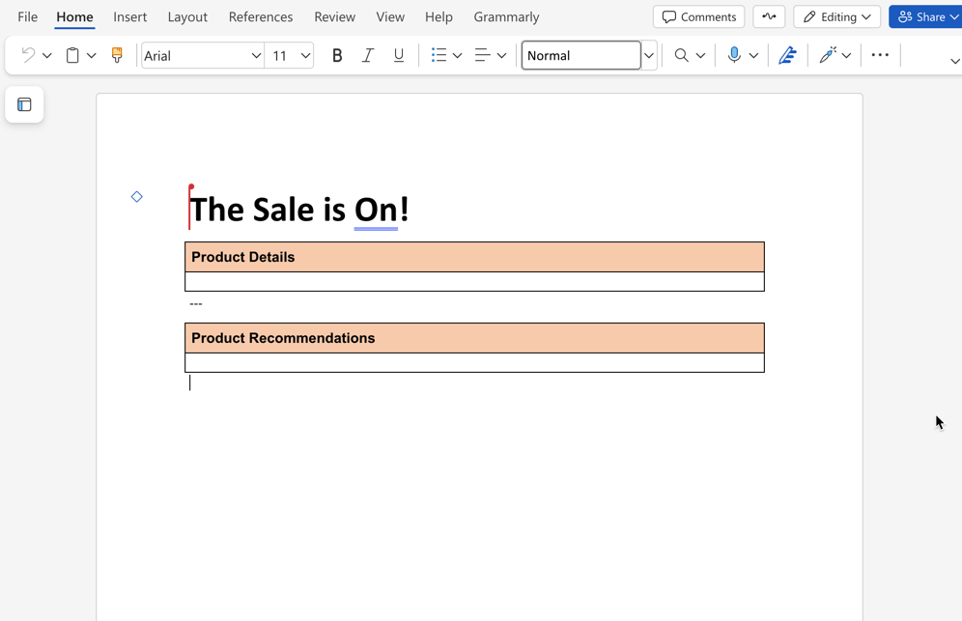962x621 pixels.
Task: Open the Editing mode dropdown
Action: point(836,16)
